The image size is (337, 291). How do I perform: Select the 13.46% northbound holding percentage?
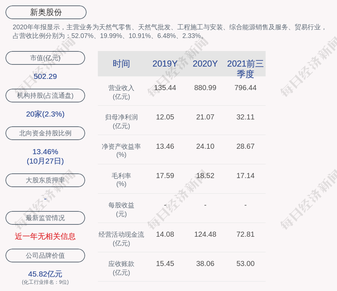click(x=45, y=152)
